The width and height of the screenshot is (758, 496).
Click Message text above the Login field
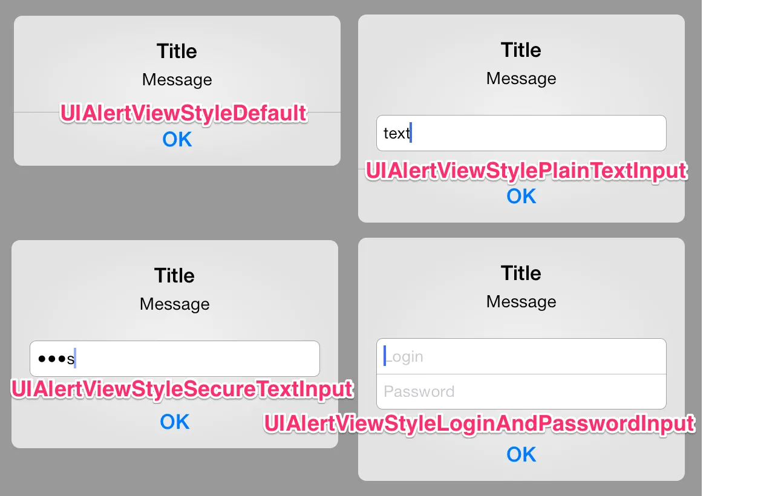[x=521, y=301]
